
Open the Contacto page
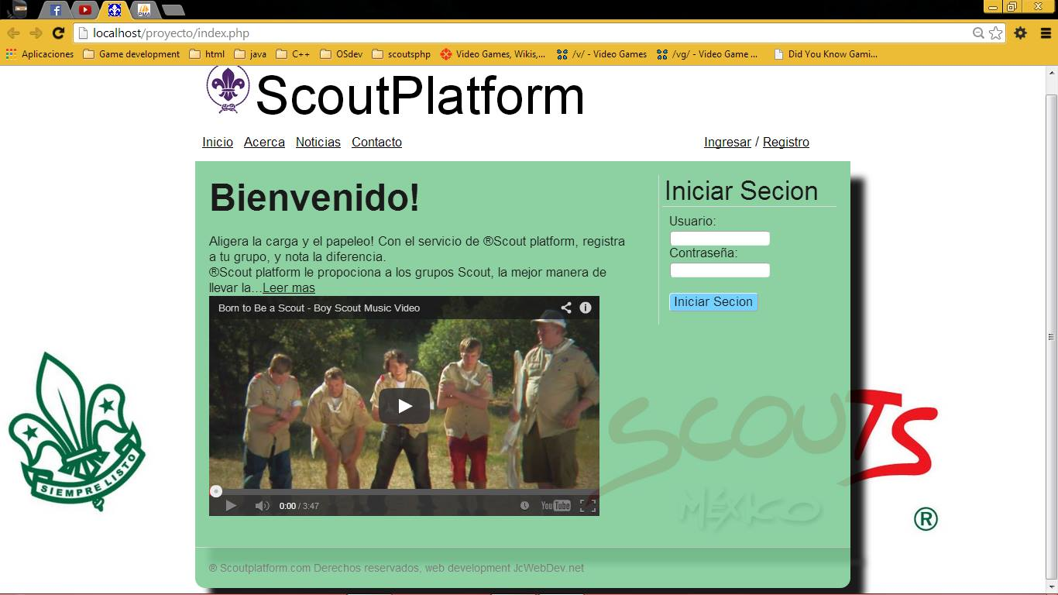[376, 142]
